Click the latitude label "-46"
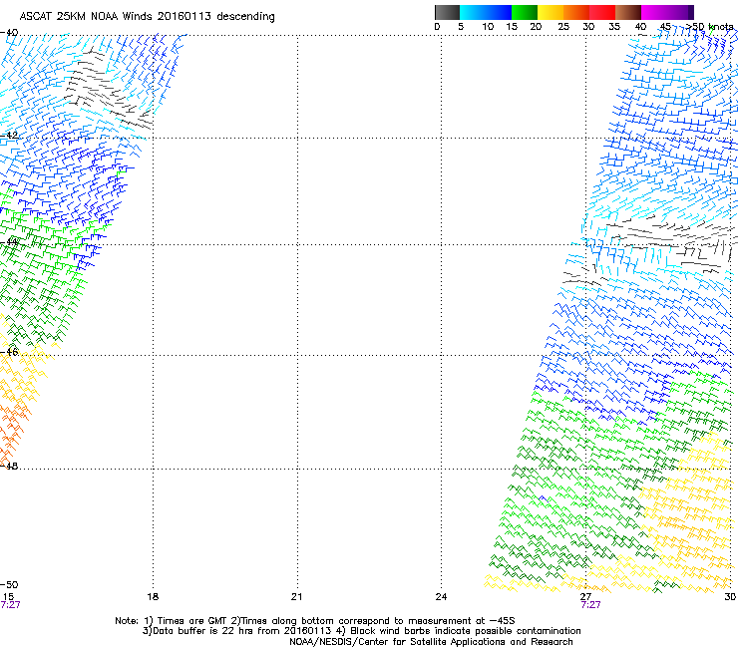Screen dimensions: 738x648 click(9, 352)
